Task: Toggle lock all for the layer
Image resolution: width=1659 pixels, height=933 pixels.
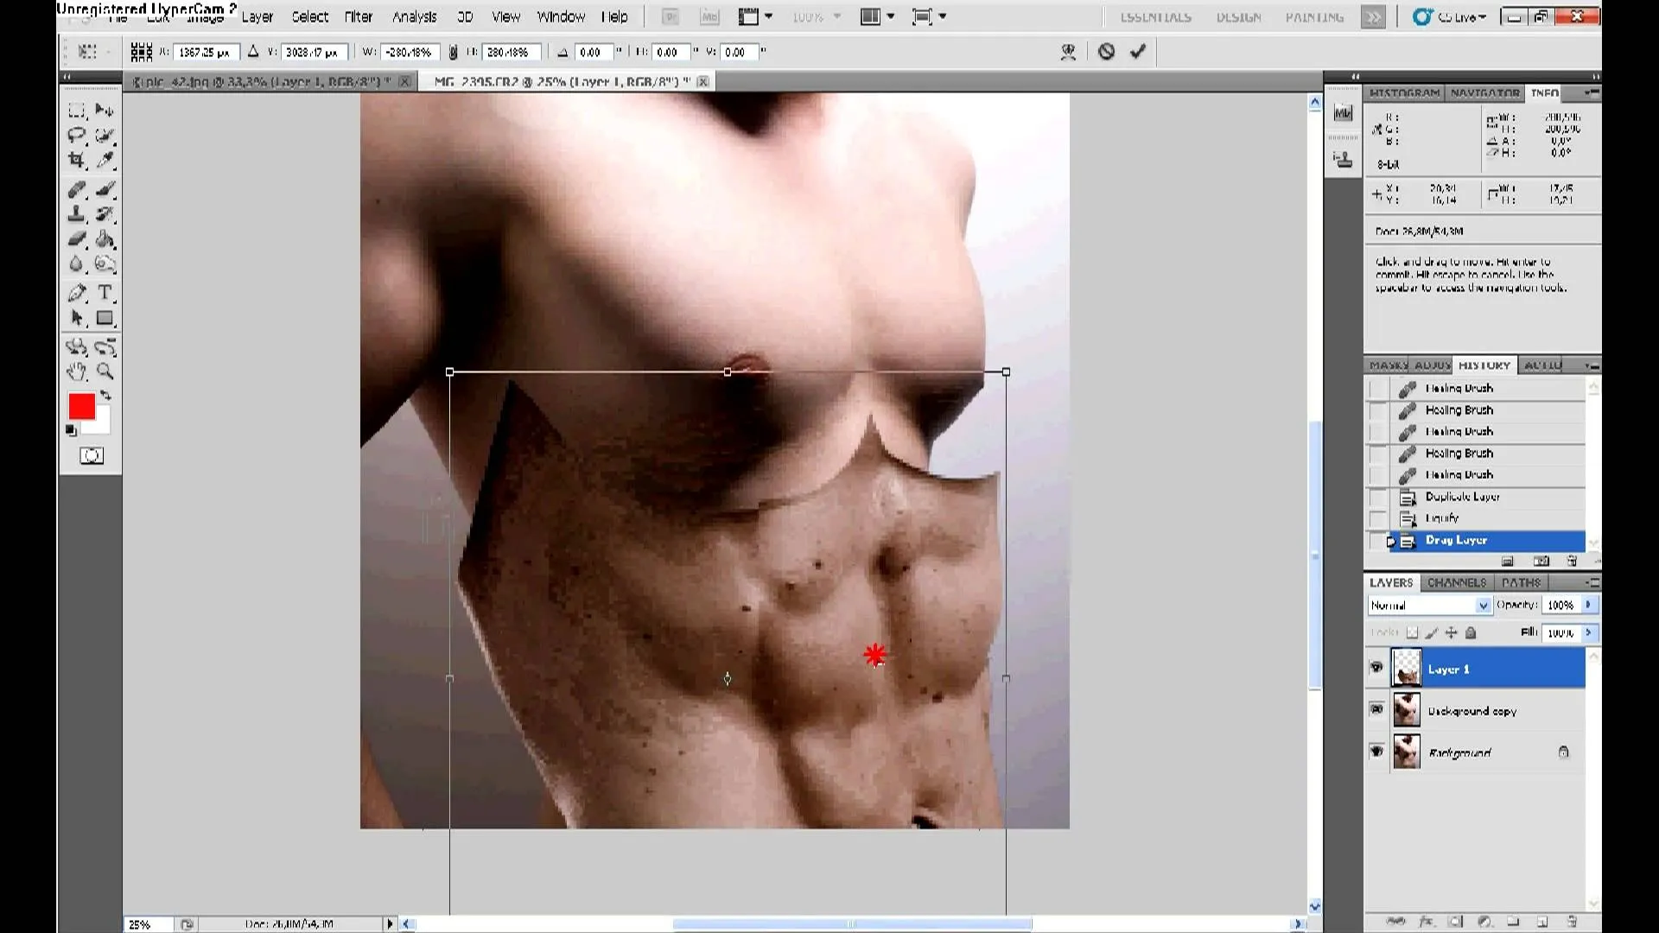Action: pos(1471,632)
